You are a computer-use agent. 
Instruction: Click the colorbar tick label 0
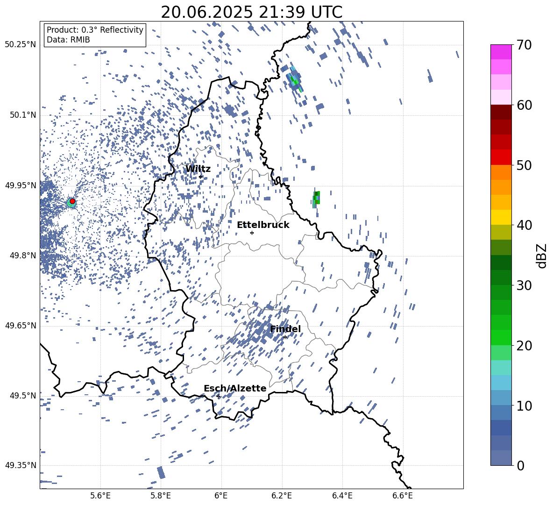coord(520,465)
